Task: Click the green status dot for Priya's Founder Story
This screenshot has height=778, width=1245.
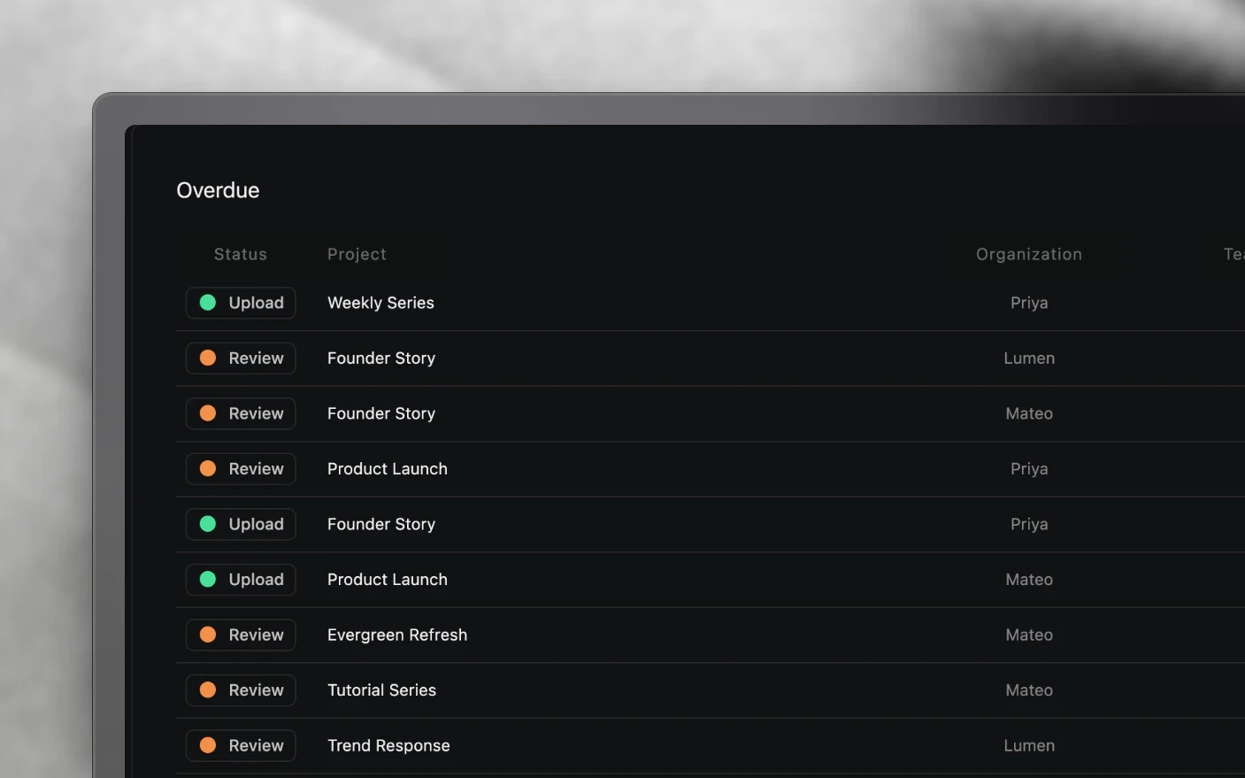Action: [208, 524]
